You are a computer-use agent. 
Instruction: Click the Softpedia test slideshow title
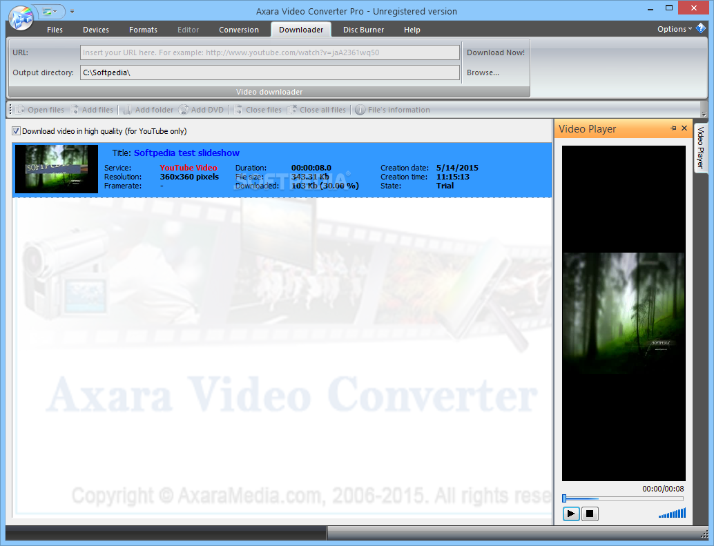tap(186, 153)
